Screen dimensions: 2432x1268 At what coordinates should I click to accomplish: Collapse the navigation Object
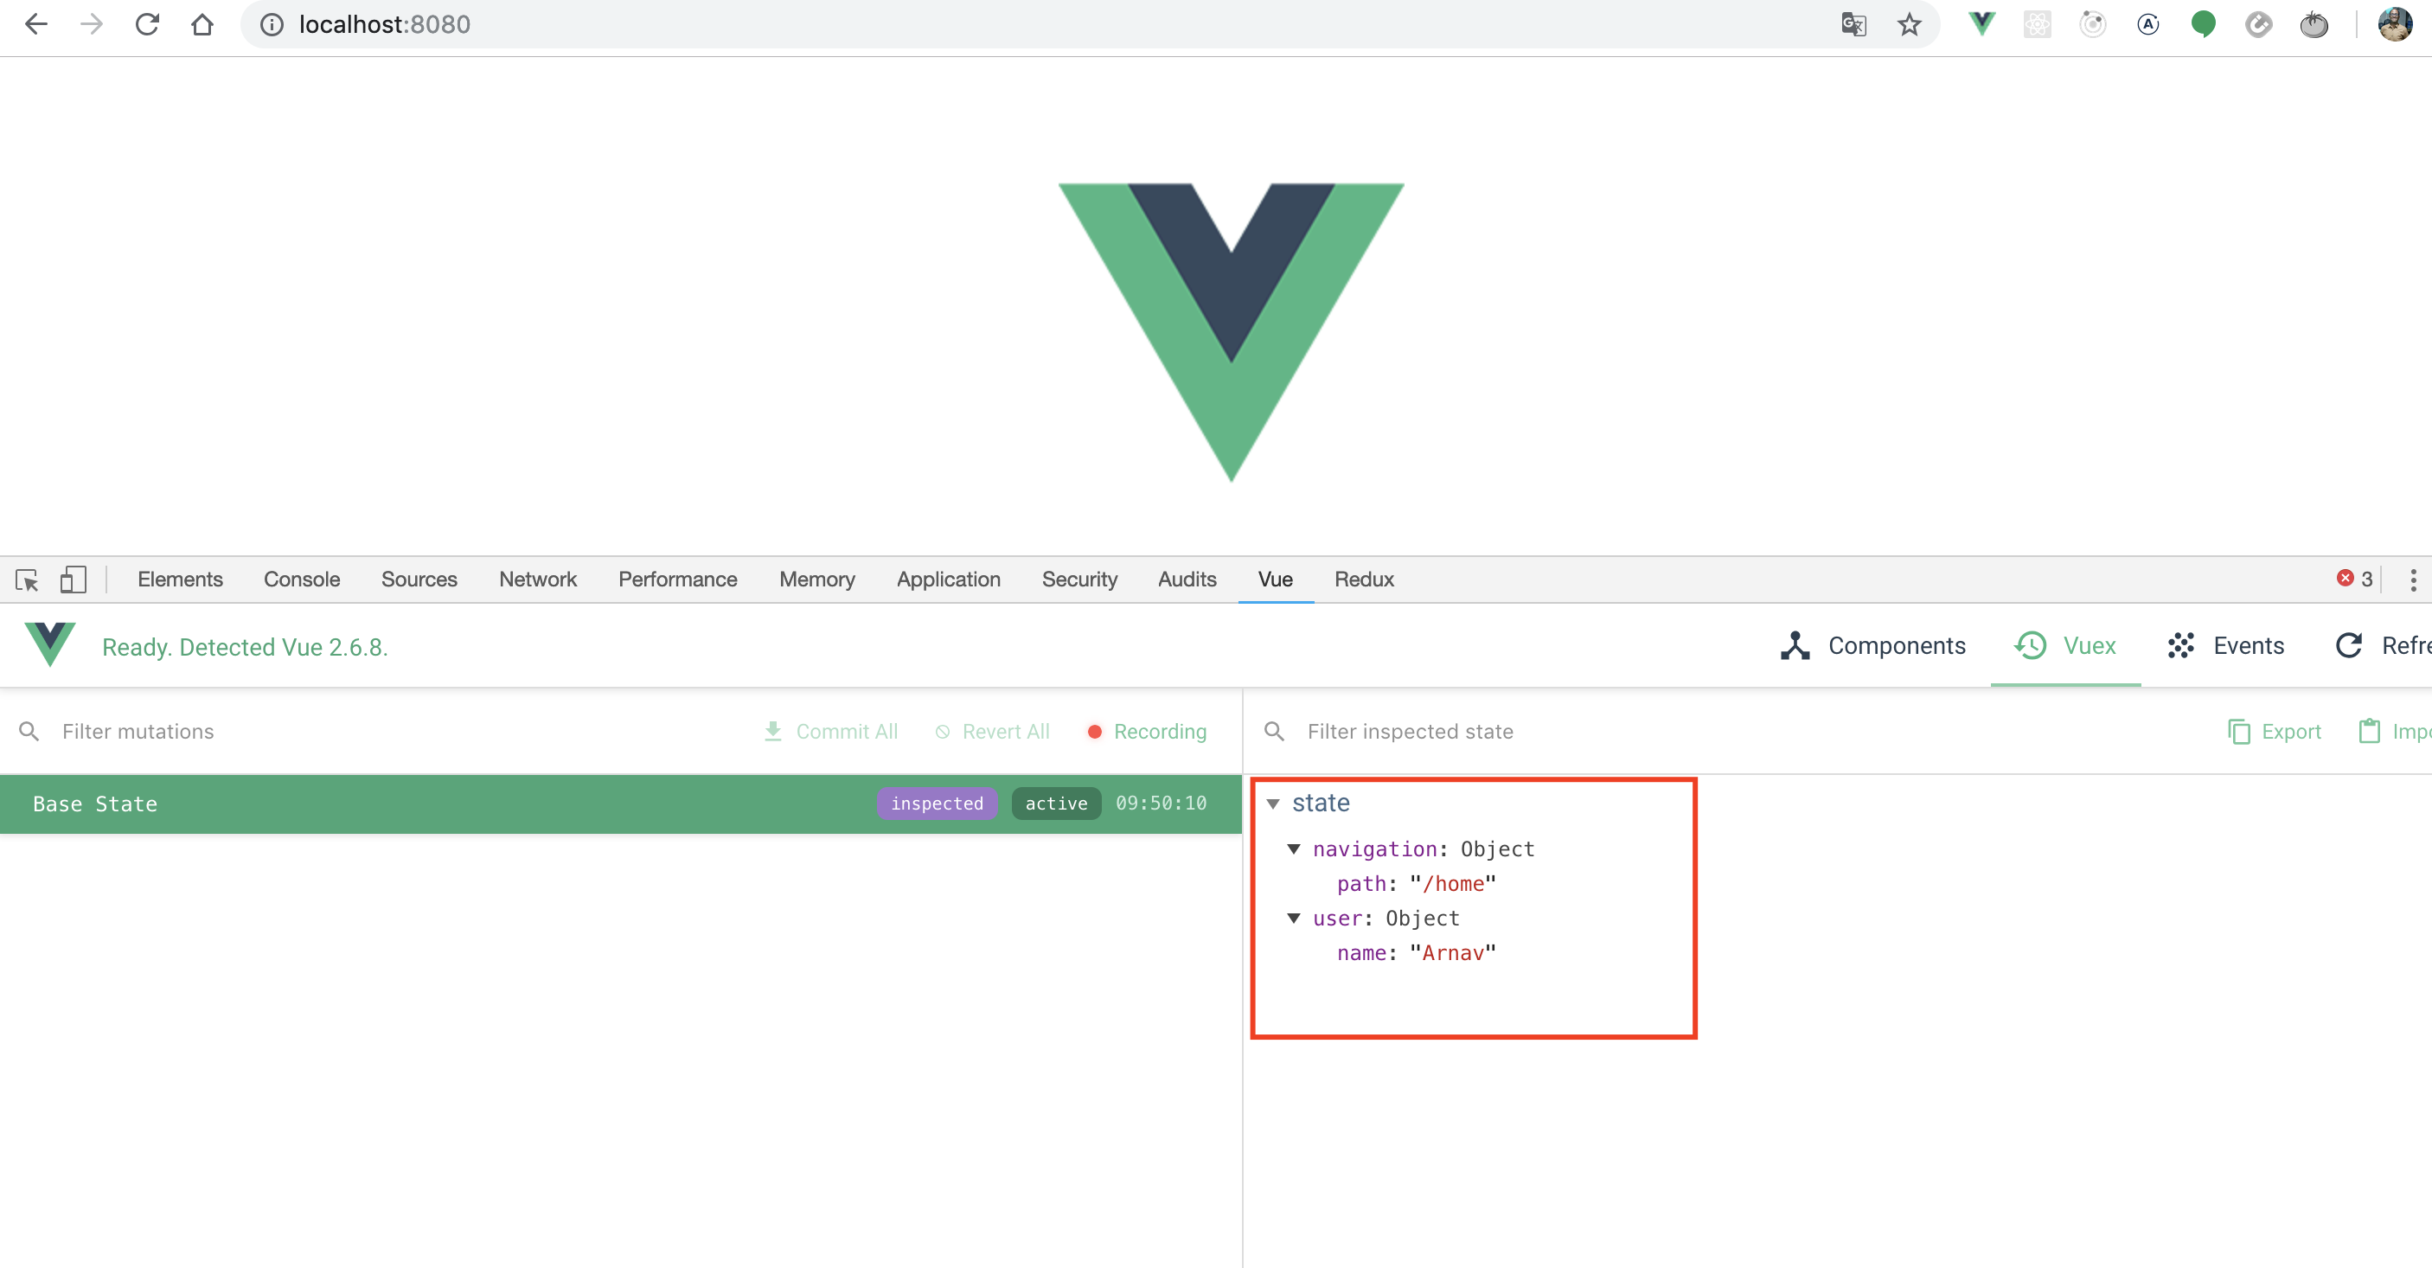click(x=1294, y=849)
